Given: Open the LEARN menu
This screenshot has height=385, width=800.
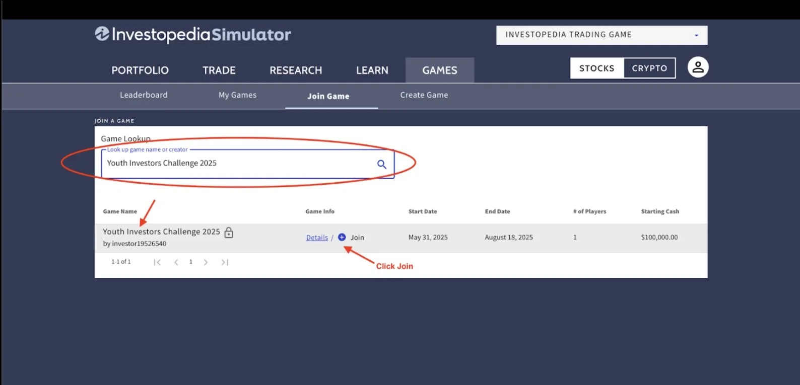Looking at the screenshot, I should click(x=372, y=70).
